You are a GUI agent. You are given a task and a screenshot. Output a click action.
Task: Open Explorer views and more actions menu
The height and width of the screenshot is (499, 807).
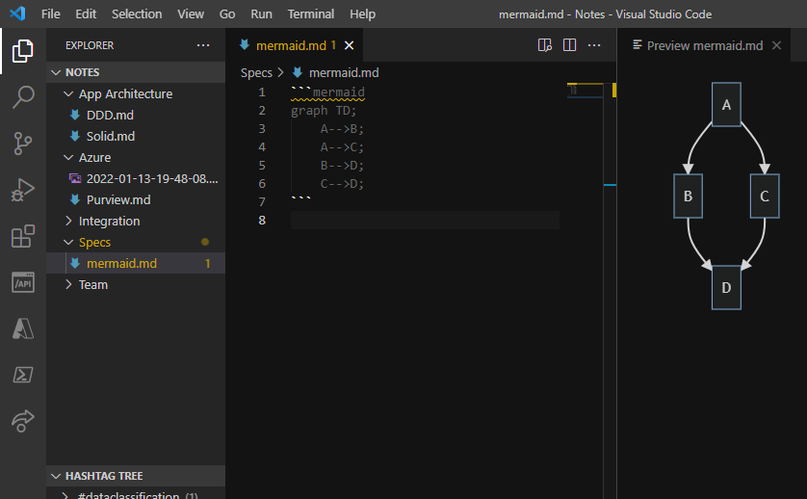[x=203, y=45]
